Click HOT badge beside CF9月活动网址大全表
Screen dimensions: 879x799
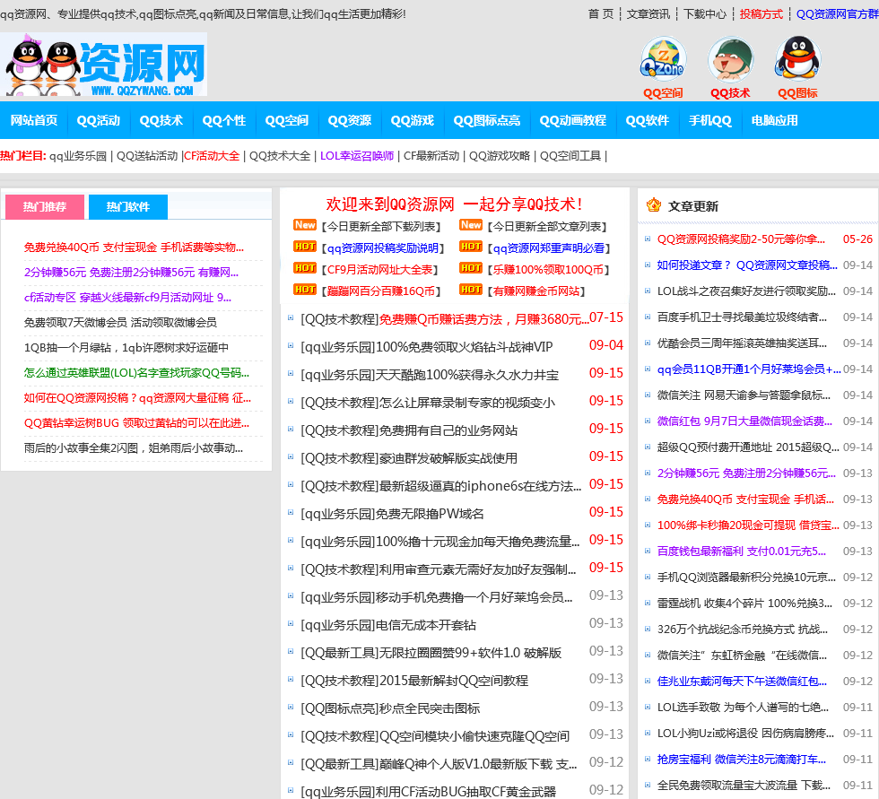305,268
